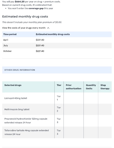Click the 'Quantity limits' column header

[x=91, y=87]
